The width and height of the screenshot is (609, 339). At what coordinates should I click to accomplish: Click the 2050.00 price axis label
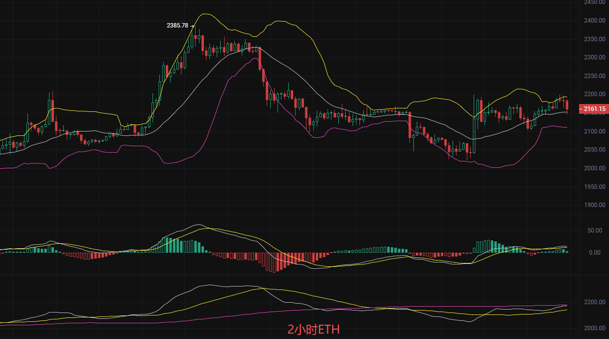594,150
